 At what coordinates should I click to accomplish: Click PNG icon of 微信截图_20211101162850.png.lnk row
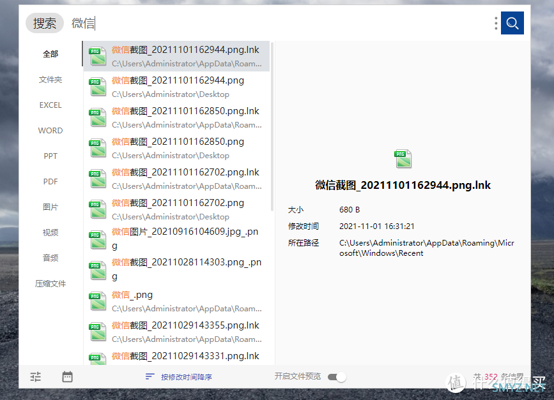pyautogui.click(x=97, y=117)
